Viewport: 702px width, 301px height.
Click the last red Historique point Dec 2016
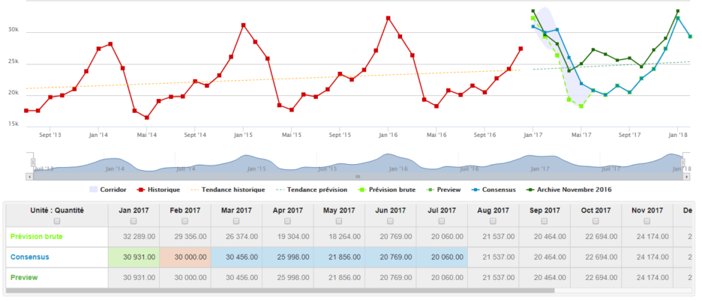click(x=520, y=49)
